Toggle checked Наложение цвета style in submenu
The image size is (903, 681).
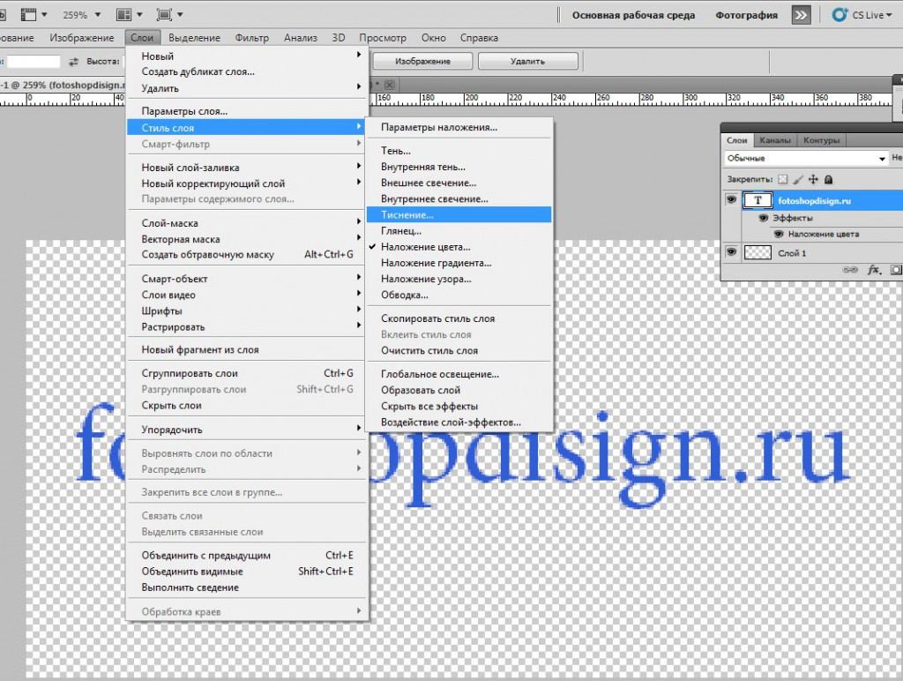click(x=459, y=247)
